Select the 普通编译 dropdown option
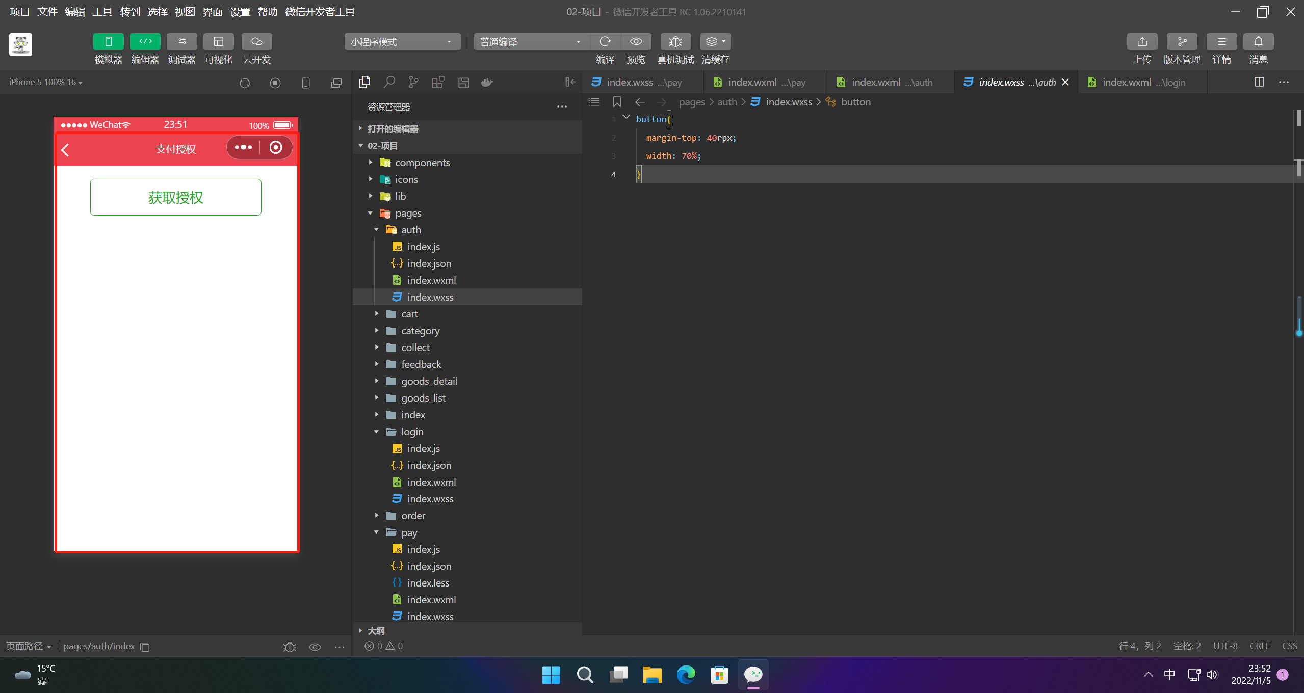The width and height of the screenshot is (1304, 693). pyautogui.click(x=529, y=41)
